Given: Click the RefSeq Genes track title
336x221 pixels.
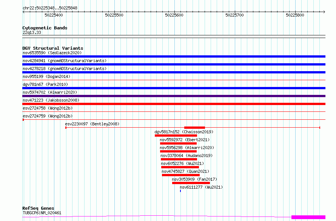Looking at the screenshot, I should click(x=38, y=208).
